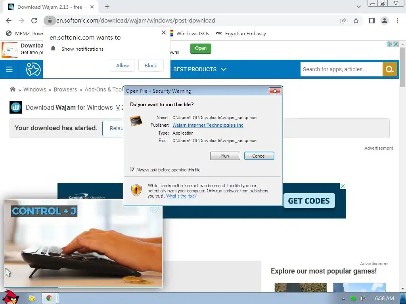The image size is (406, 304).
Task: Close the Download Wajam tab
Action: coord(92,7)
